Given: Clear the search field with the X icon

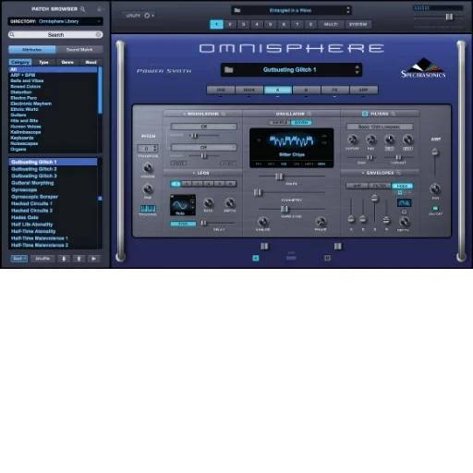Looking at the screenshot, I should coord(98,34).
